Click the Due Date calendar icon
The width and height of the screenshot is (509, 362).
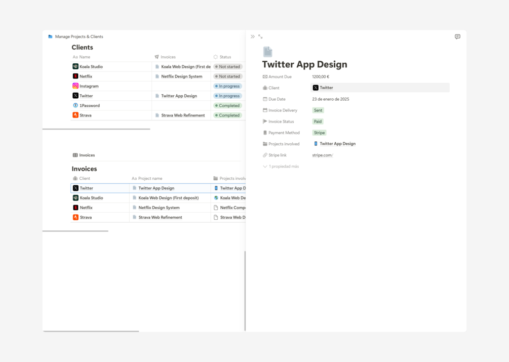265,99
